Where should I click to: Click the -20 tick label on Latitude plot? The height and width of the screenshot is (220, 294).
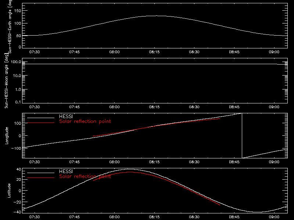point(17,202)
